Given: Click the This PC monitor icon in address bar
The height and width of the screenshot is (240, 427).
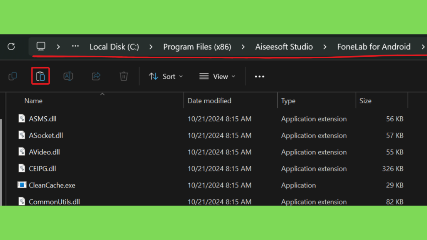Looking at the screenshot, I should pos(41,46).
